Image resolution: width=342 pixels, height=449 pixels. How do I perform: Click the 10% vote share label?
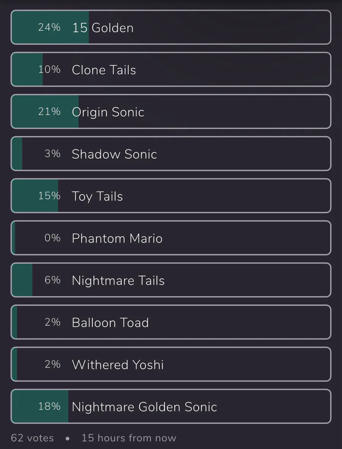coord(49,70)
